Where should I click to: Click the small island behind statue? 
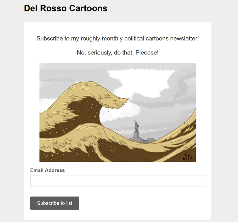(x=151, y=139)
